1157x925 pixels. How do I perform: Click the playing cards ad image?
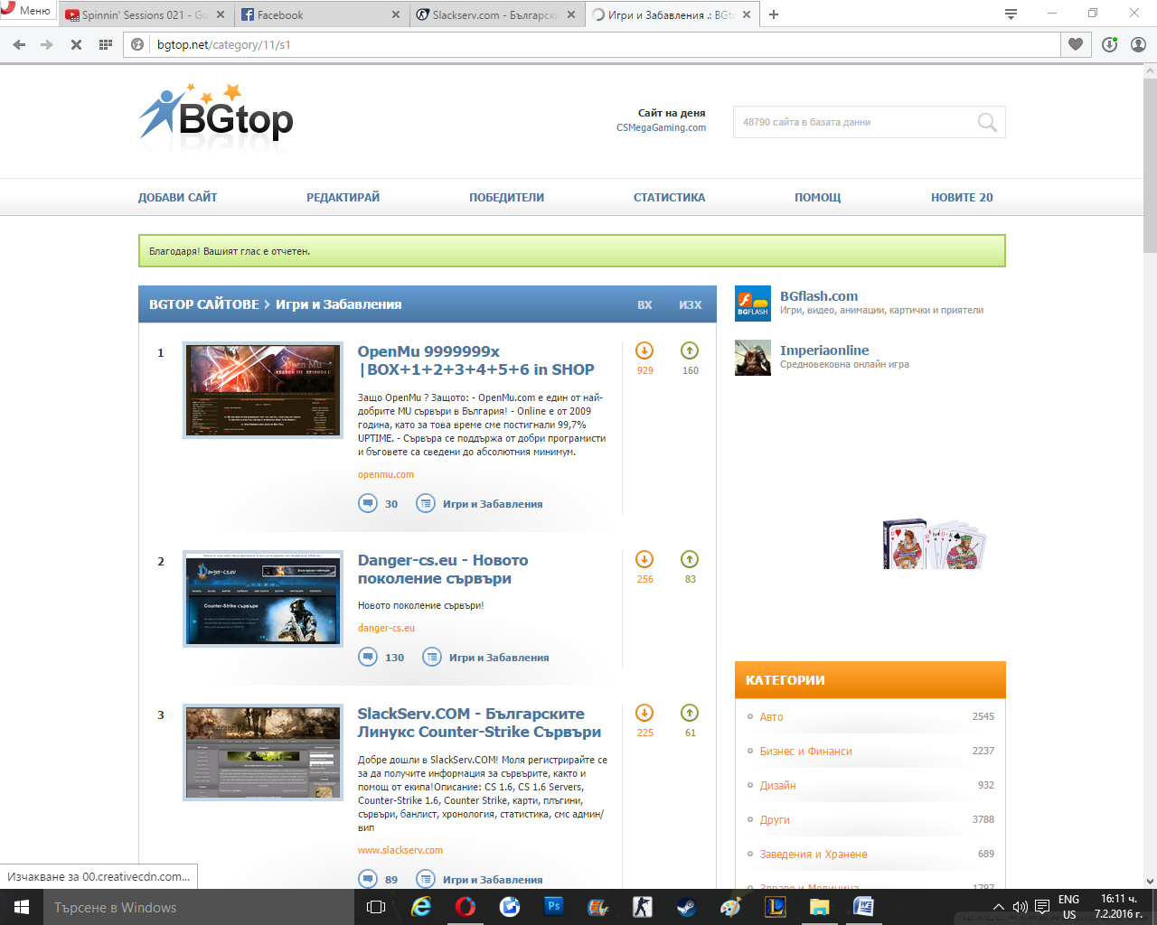pos(935,544)
